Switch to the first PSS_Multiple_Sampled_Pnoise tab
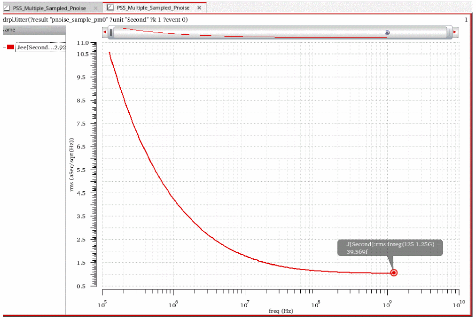The height and width of the screenshot is (319, 476). point(49,8)
